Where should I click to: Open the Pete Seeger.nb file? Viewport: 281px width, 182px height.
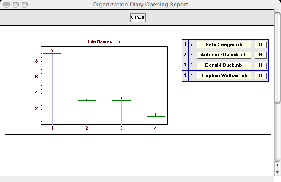pos(224,44)
